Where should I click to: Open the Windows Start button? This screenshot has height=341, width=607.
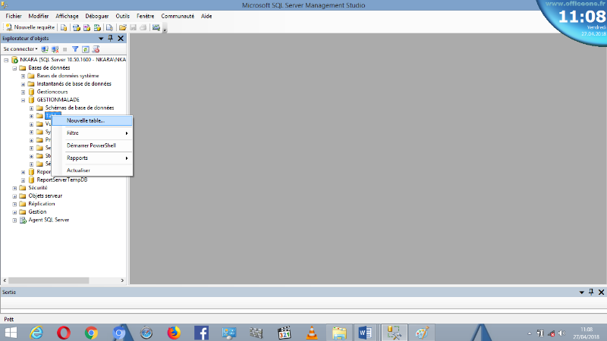(11, 333)
